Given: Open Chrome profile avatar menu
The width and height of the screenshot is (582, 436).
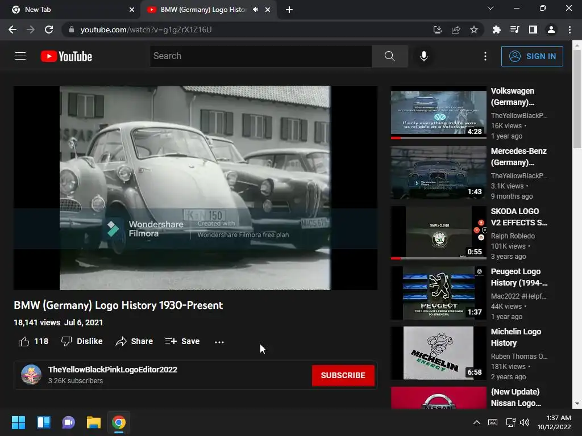Looking at the screenshot, I should pyautogui.click(x=551, y=30).
